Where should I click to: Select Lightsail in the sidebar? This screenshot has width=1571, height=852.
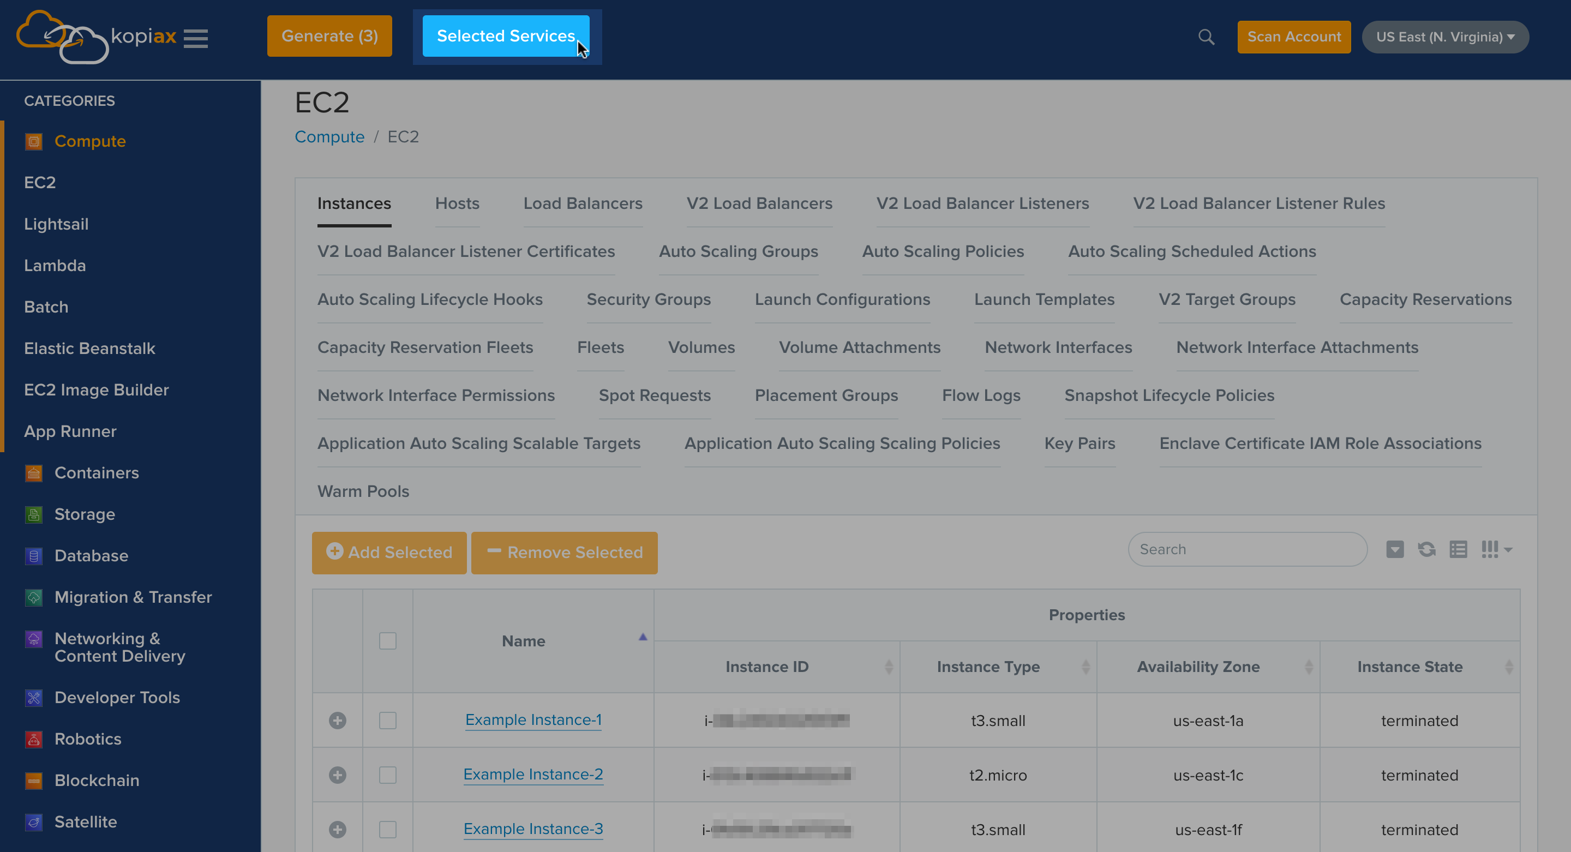click(x=56, y=224)
